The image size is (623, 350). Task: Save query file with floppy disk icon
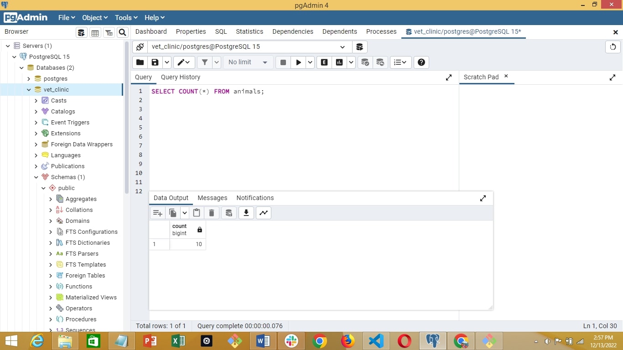click(x=155, y=62)
